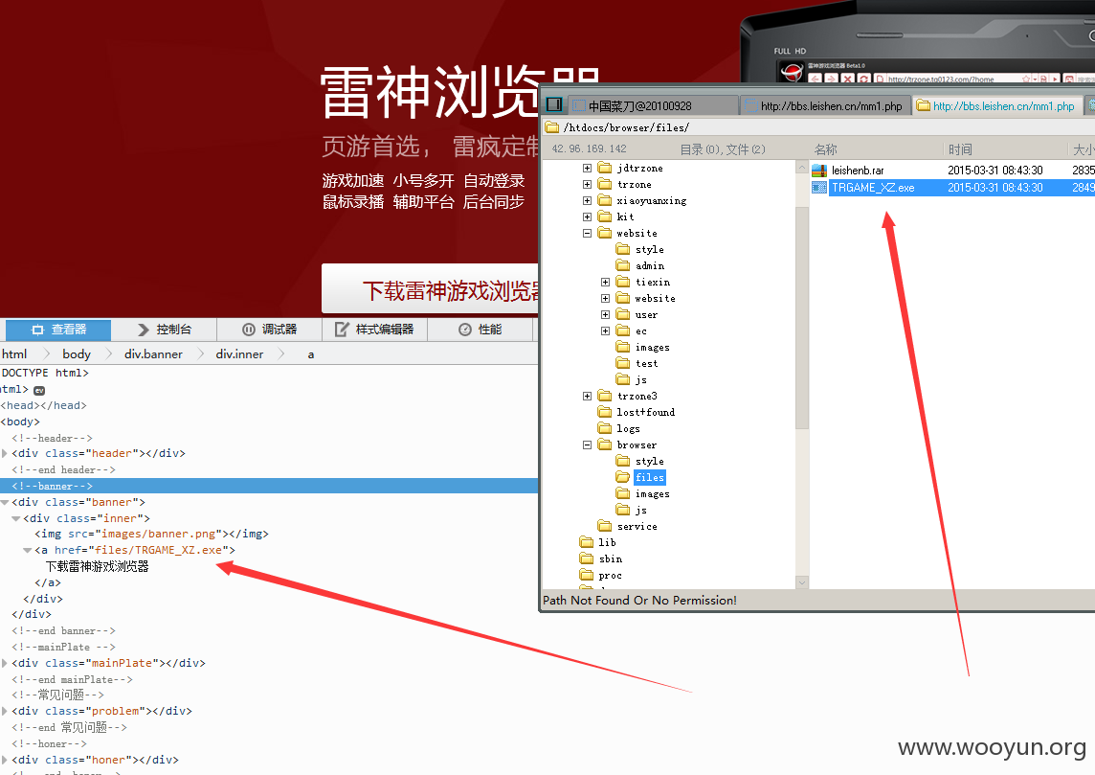1095x775 pixels.
Task: Select the leishenb.rar file name
Action: click(858, 171)
